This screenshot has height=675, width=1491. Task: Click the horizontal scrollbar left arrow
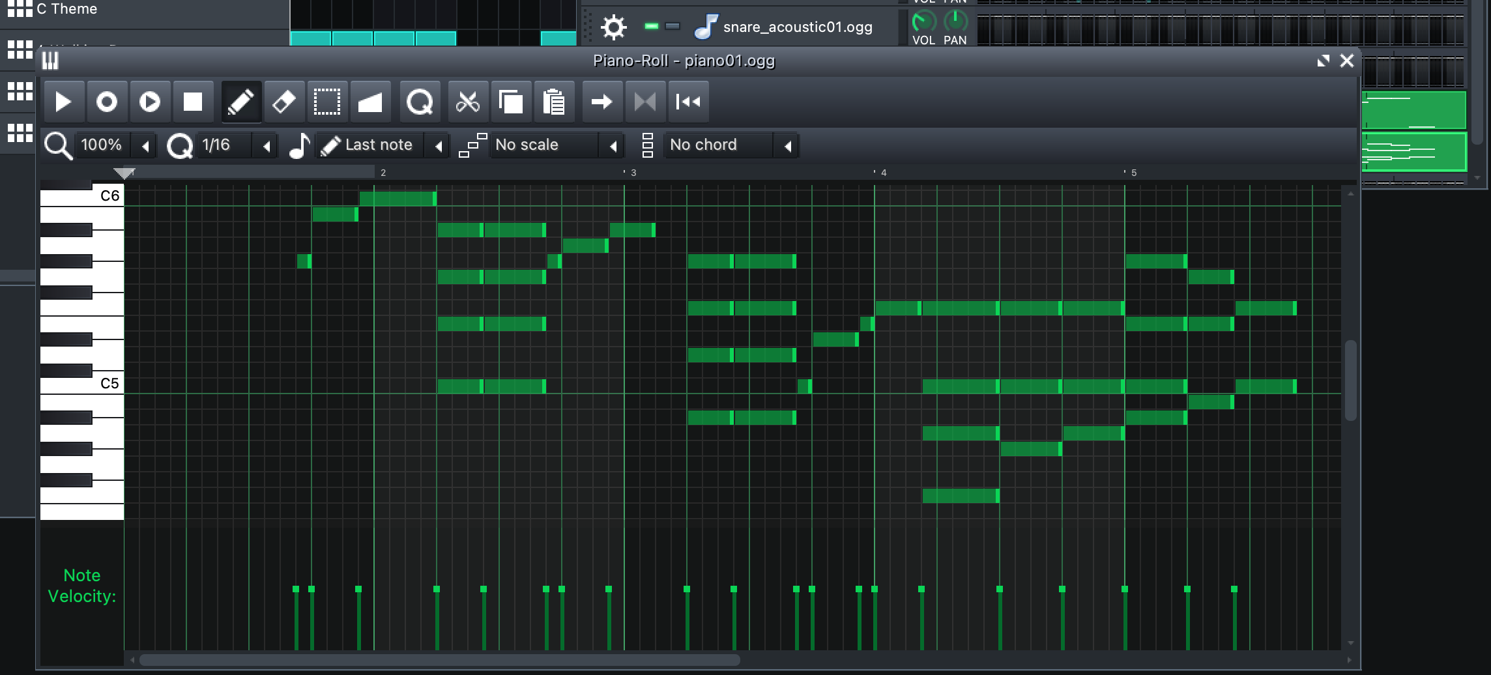[132, 660]
